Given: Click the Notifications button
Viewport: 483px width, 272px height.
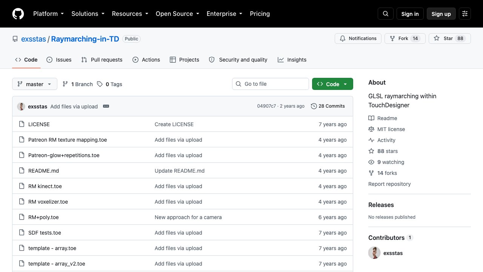Looking at the screenshot, I should point(358,39).
